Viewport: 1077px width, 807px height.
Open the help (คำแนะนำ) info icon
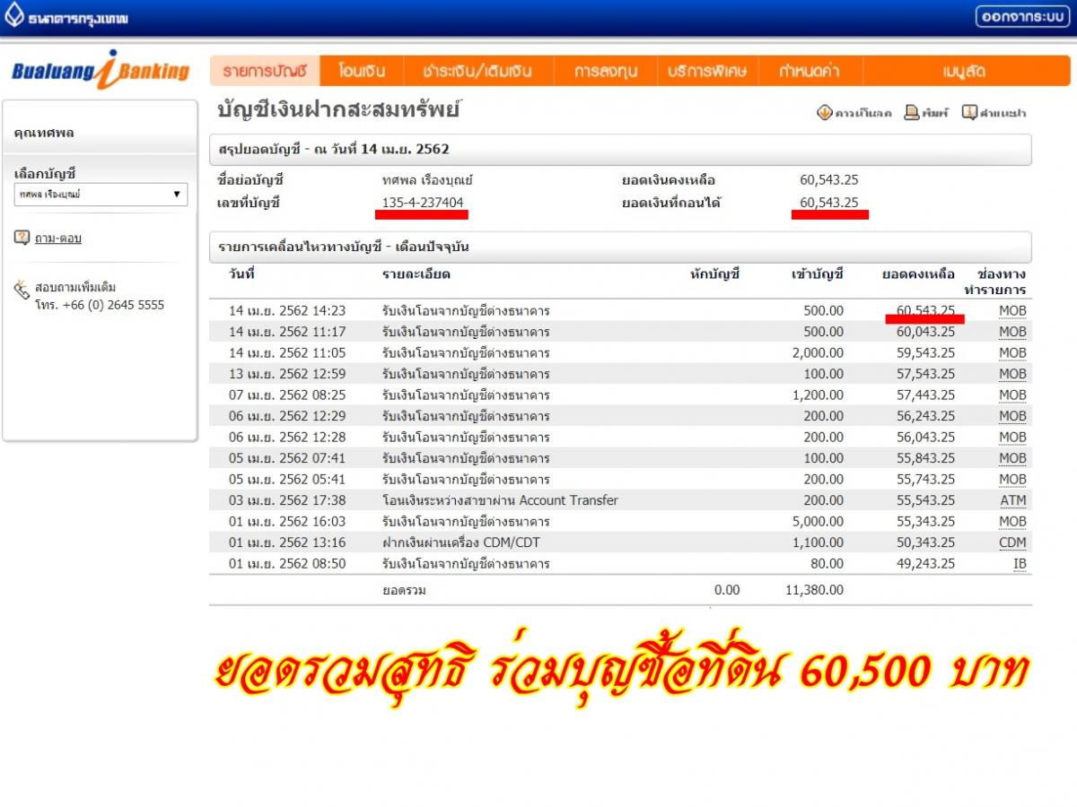[969, 112]
